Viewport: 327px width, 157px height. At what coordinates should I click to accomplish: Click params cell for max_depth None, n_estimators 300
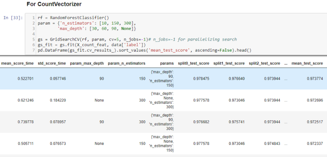click(162, 100)
